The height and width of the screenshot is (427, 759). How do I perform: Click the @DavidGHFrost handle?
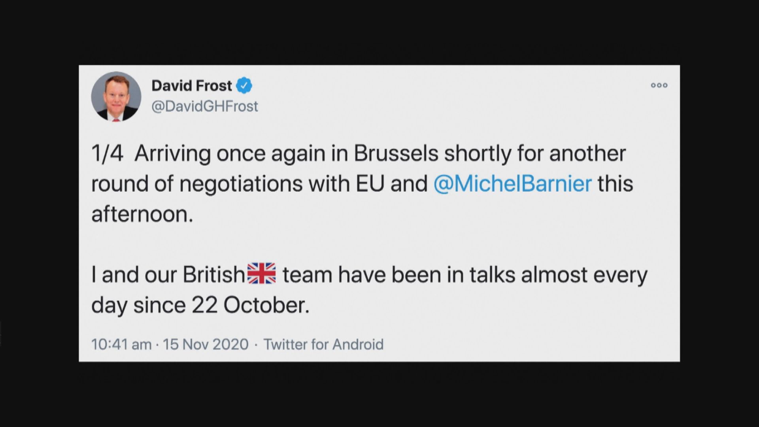click(204, 106)
